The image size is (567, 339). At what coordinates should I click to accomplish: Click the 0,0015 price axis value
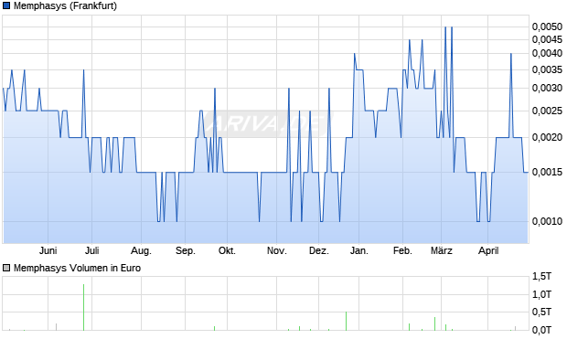[547, 172]
